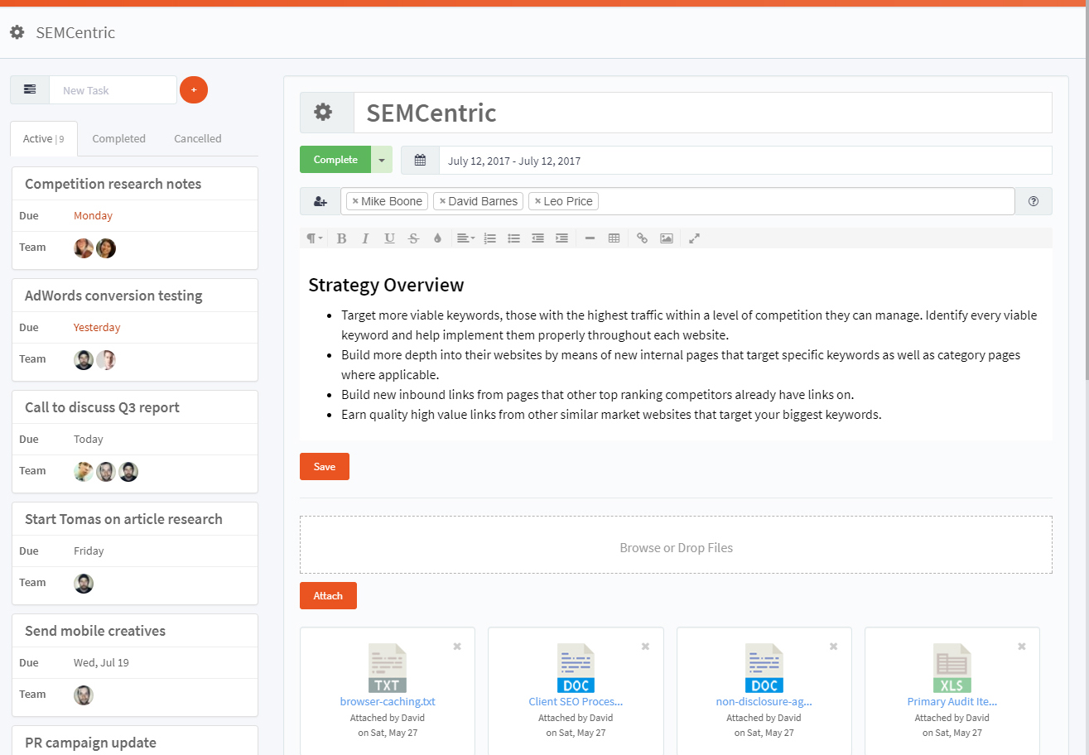
Task: Open the paragraph format dropdown
Action: pos(315,238)
